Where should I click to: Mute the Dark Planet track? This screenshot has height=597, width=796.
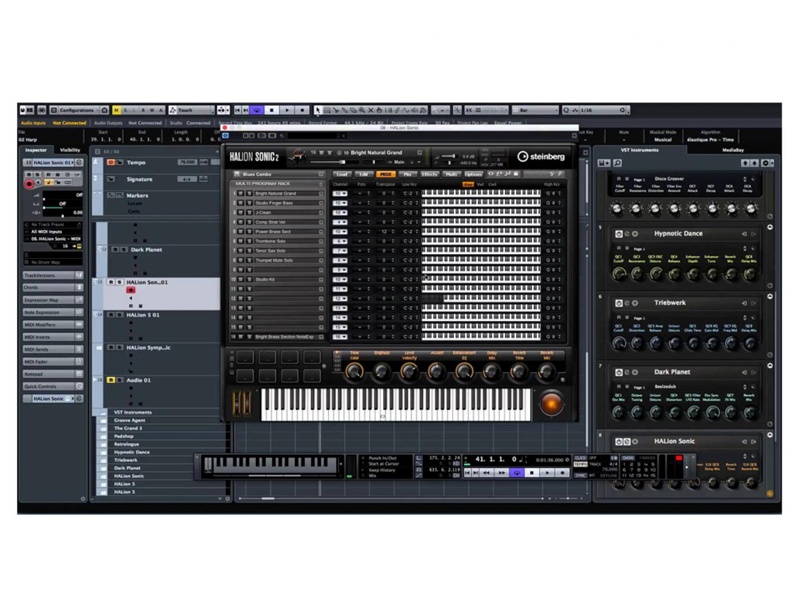coord(115,249)
